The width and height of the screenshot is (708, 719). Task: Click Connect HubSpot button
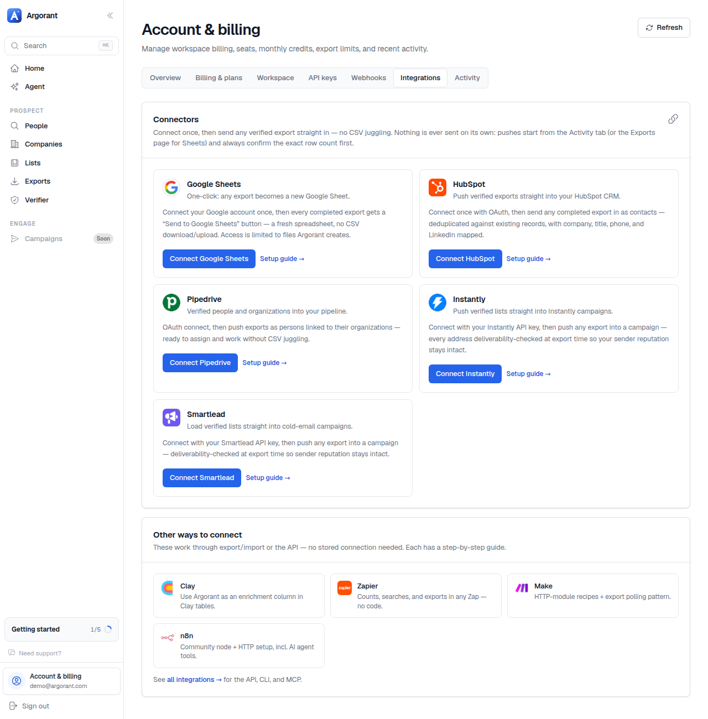[465, 259]
